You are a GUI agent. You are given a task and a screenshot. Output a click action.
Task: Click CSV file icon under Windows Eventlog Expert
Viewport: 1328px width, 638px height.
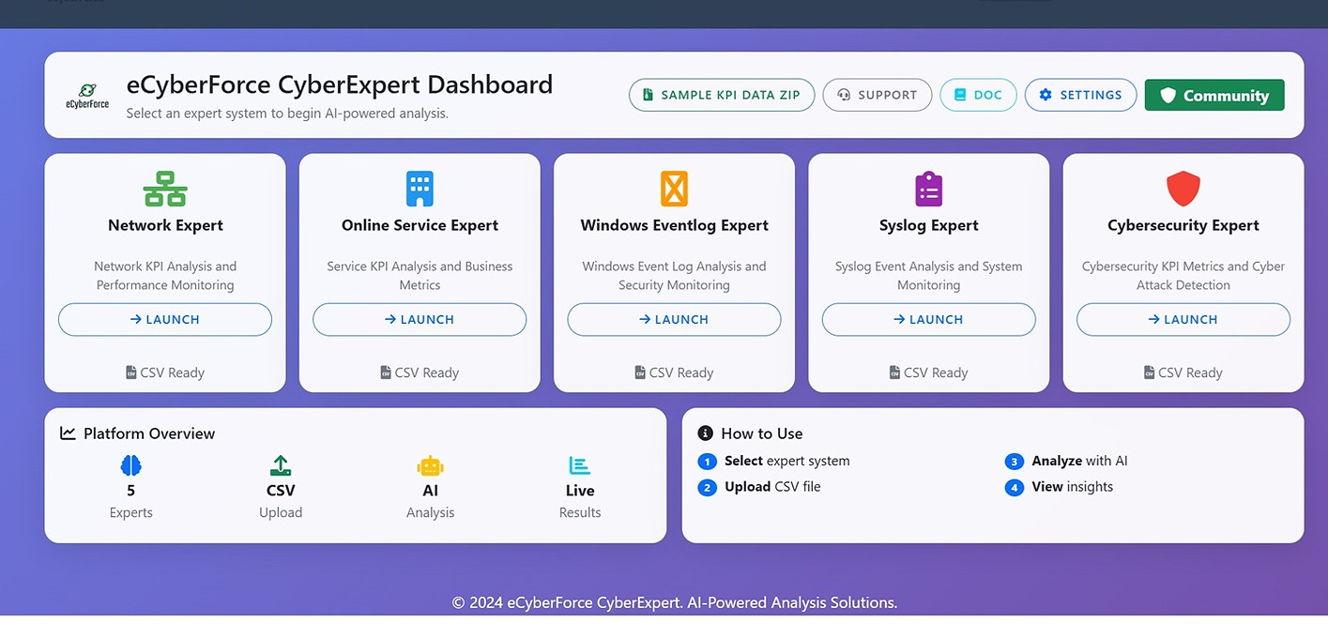coord(640,372)
